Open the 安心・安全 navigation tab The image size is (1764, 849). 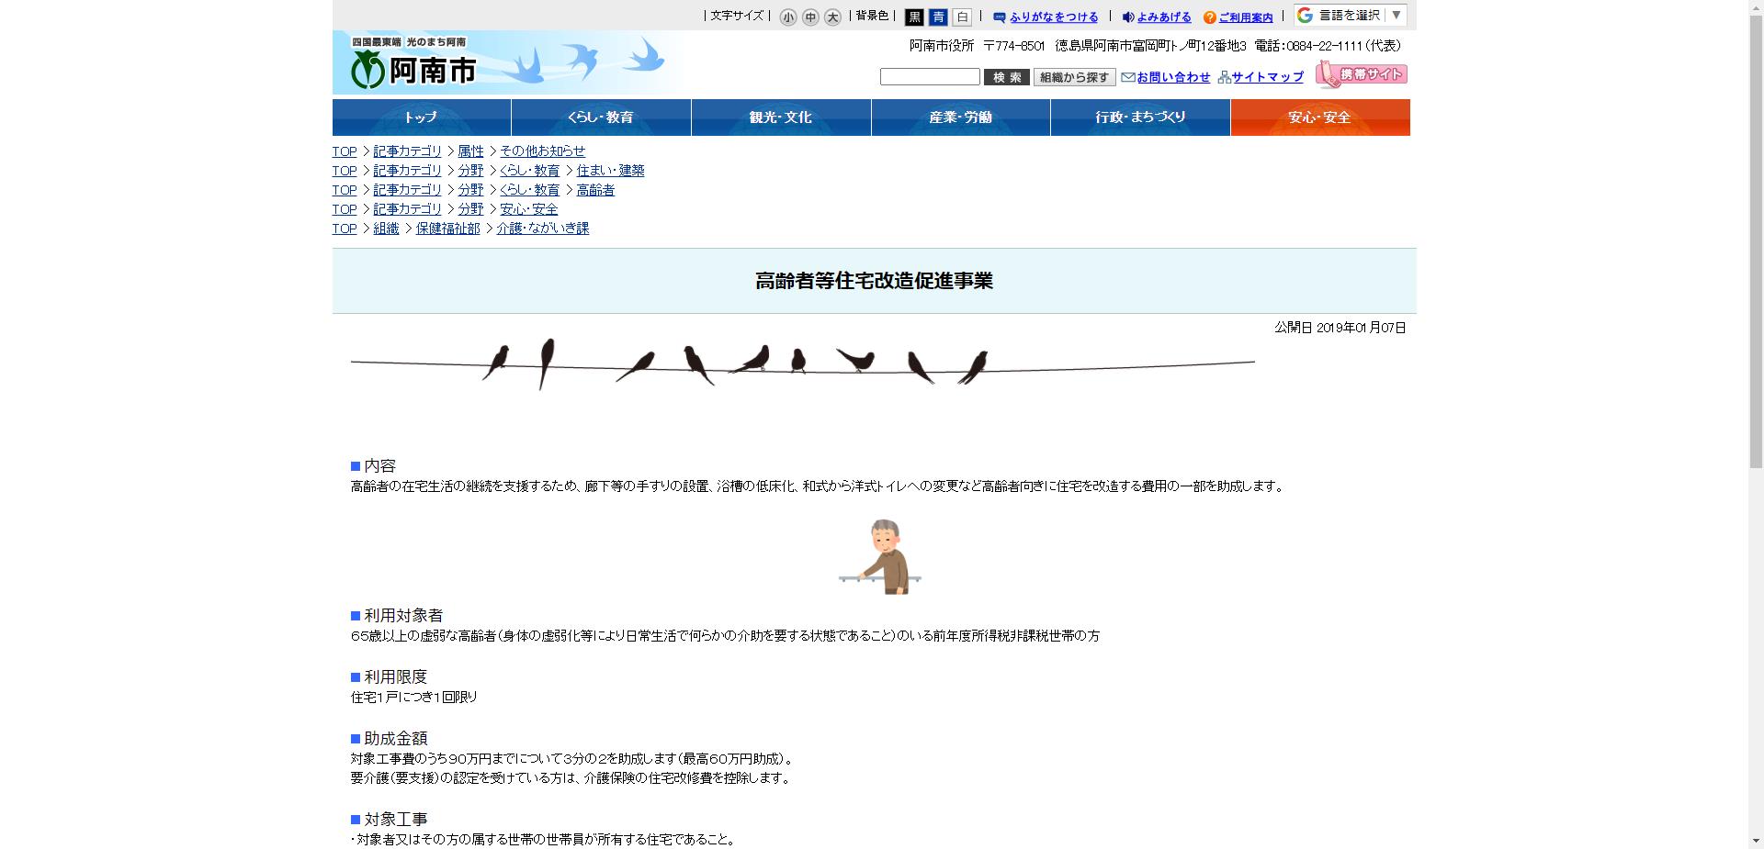(x=1319, y=117)
